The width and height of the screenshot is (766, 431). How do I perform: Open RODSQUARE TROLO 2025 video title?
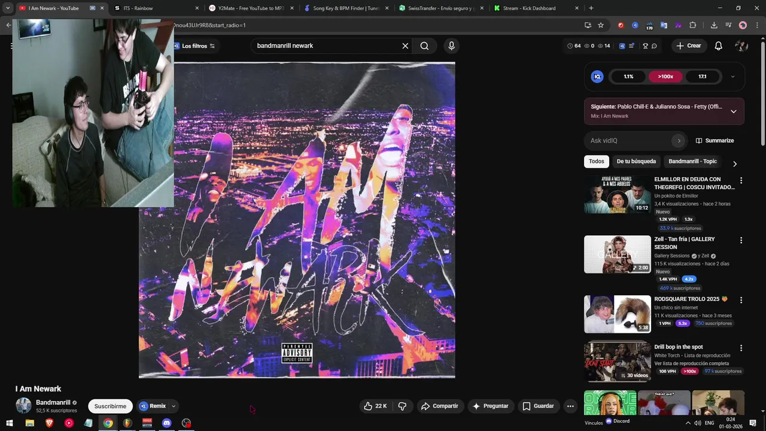pyautogui.click(x=691, y=299)
